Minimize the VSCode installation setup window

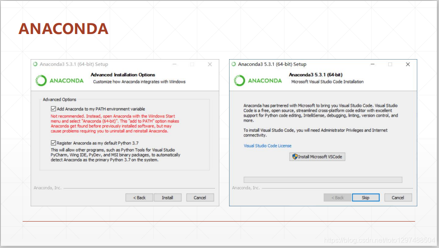click(373, 64)
